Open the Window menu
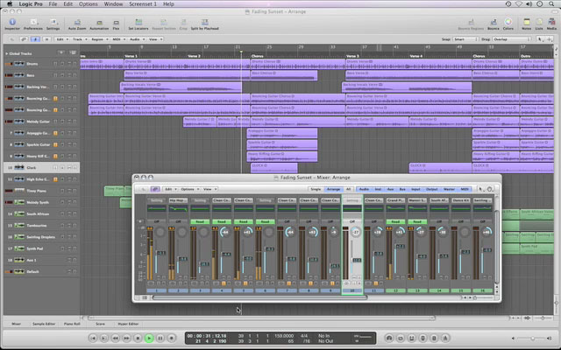Viewport: 561px width, 350px height. (x=113, y=3)
